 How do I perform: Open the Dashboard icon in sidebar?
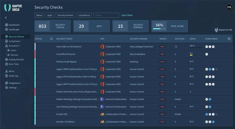(6, 25)
